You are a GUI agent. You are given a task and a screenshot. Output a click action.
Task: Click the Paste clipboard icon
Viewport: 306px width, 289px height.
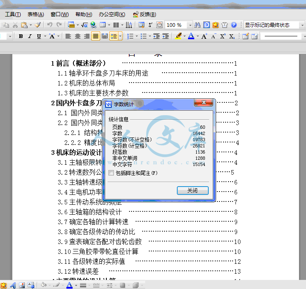(24, 25)
